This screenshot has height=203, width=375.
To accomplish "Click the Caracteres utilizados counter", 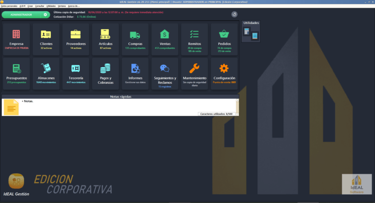I will click(x=216, y=114).
